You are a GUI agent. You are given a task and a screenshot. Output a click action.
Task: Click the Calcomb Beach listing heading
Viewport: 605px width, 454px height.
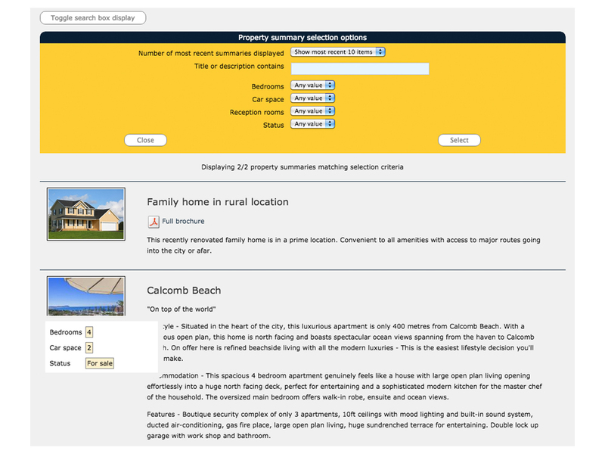184,291
